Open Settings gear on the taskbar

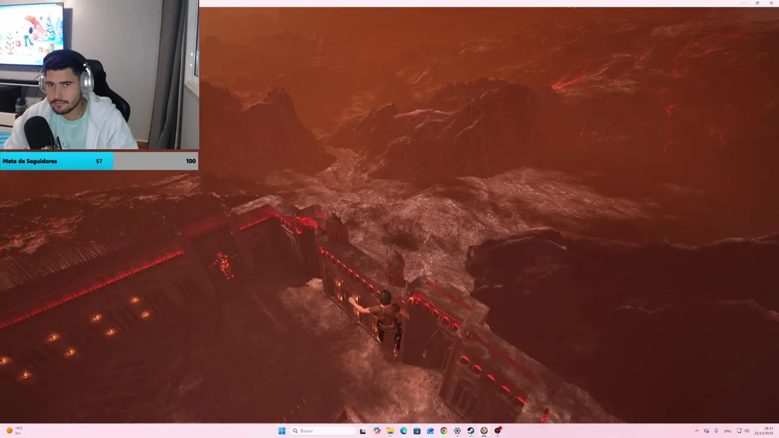tap(457, 431)
